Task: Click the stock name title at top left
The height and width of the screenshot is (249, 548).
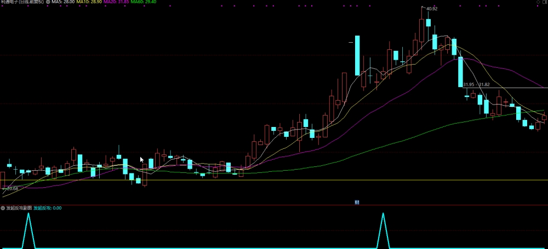Action: tap(22, 2)
